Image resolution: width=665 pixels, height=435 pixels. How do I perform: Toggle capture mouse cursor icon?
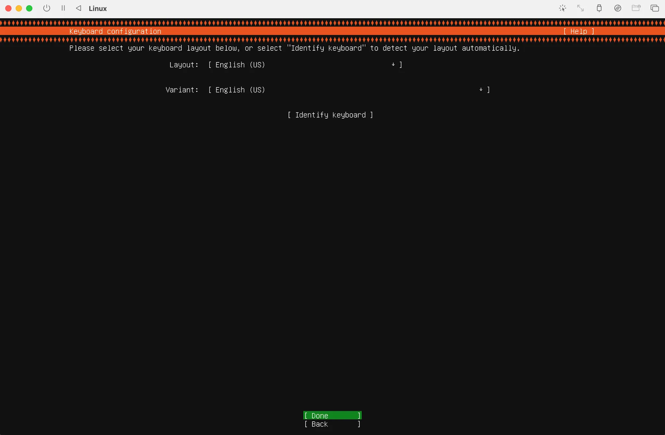click(562, 8)
